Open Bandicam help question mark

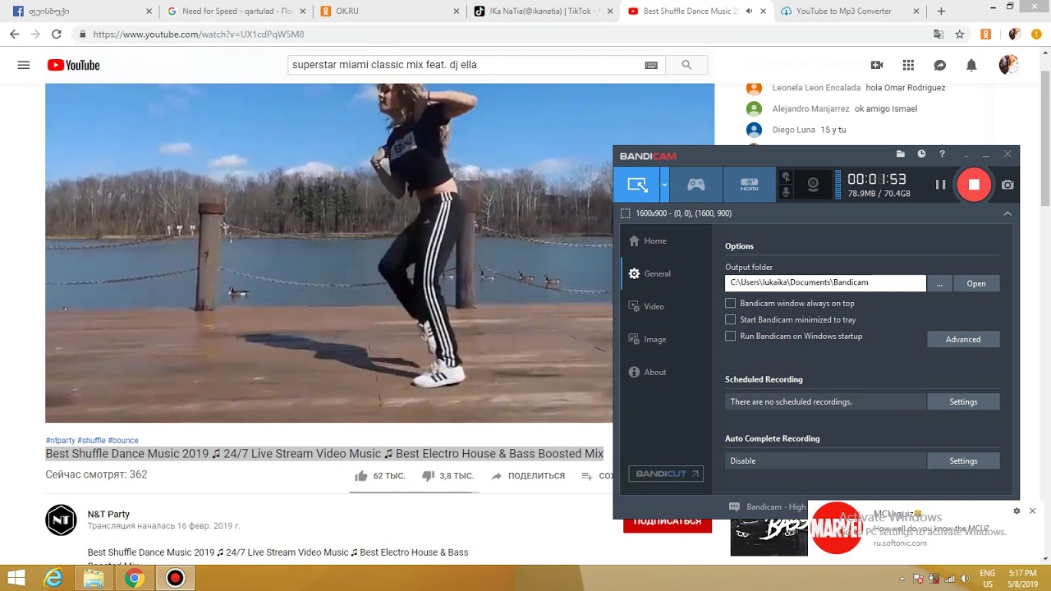[942, 153]
